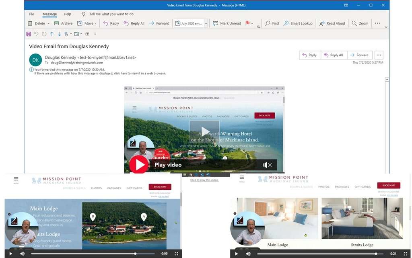Play the bottom-left video
This screenshot has height=258, width=412.
click(x=11, y=254)
